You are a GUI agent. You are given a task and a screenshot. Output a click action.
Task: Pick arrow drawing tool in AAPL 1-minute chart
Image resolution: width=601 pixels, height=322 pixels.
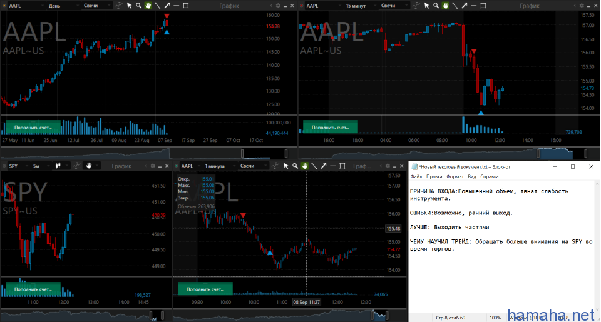(x=324, y=166)
